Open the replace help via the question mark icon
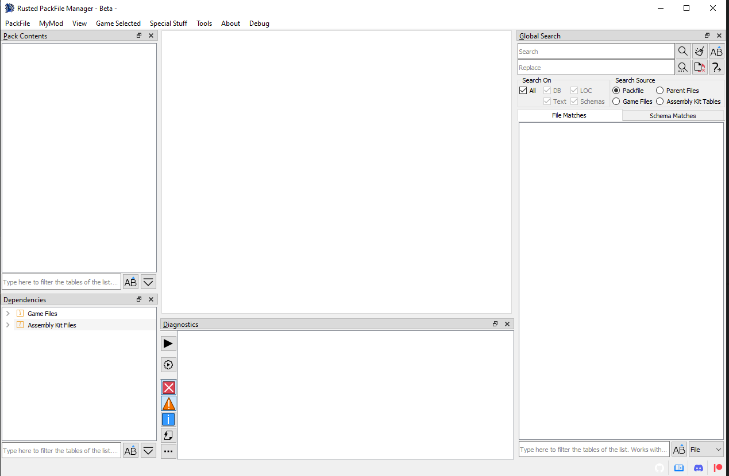This screenshot has width=729, height=476. point(716,67)
